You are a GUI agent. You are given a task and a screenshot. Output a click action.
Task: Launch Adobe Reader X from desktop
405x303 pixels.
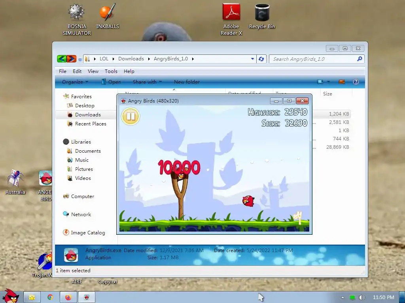pyautogui.click(x=231, y=19)
